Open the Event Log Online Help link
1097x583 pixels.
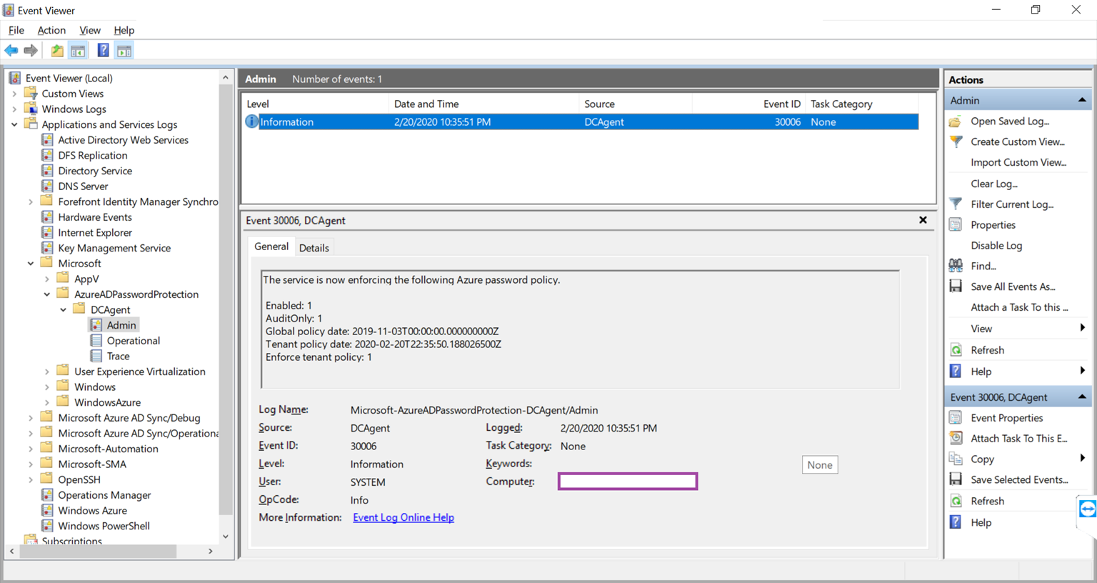pos(404,517)
